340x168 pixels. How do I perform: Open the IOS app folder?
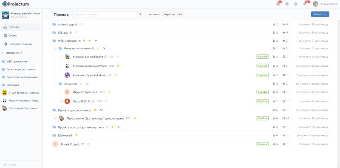[x=63, y=33]
